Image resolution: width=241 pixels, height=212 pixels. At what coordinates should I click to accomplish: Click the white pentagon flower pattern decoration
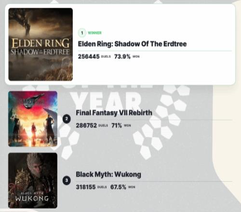click(x=161, y=122)
